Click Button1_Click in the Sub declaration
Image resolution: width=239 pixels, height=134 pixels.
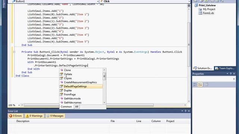49,52
